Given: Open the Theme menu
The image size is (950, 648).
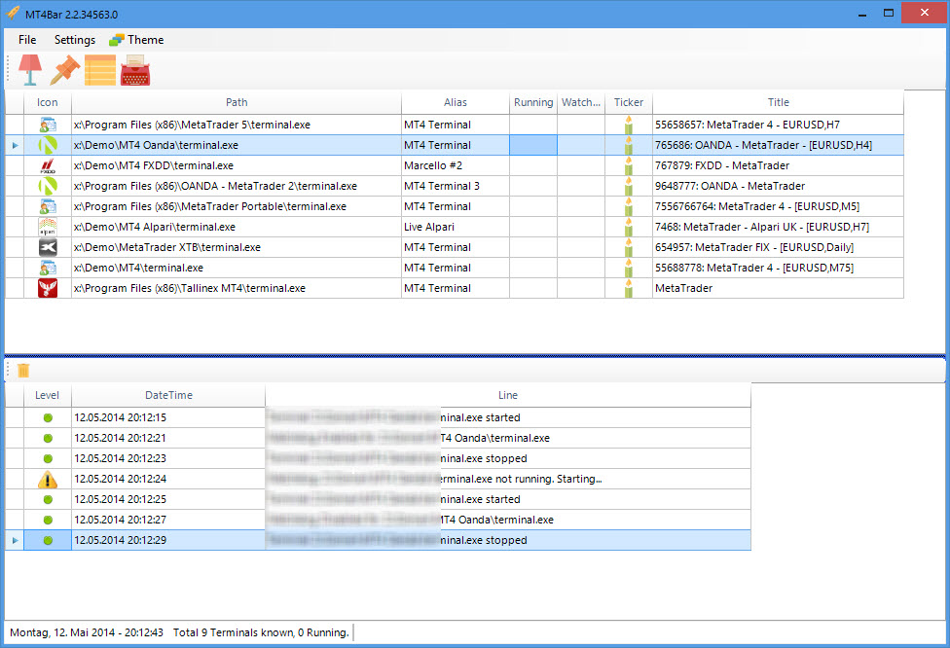Looking at the screenshot, I should [x=137, y=39].
